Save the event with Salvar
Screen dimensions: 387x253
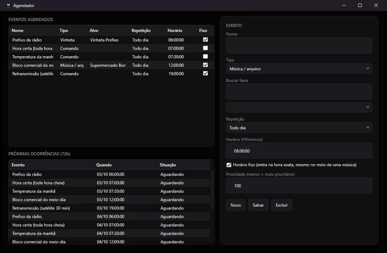pos(258,205)
